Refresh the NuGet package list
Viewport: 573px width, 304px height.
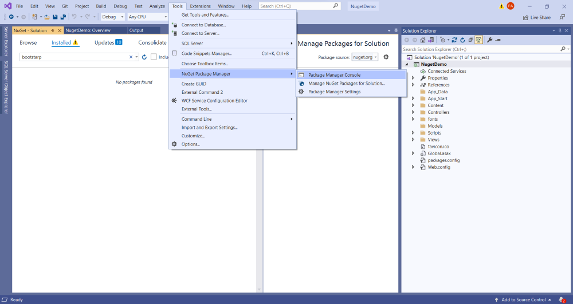[144, 57]
